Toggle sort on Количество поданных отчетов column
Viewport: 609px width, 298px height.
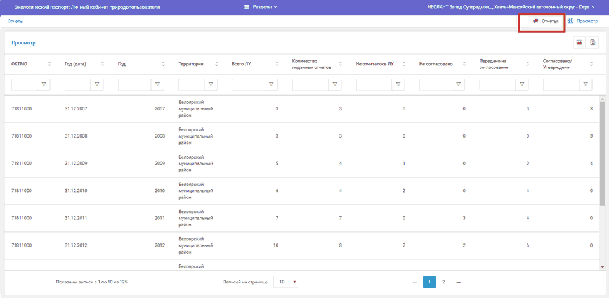coord(341,64)
